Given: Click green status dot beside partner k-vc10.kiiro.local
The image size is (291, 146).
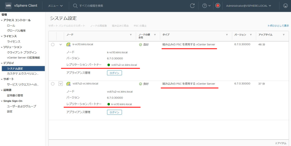Looking at the screenshot, I should 109,104.
